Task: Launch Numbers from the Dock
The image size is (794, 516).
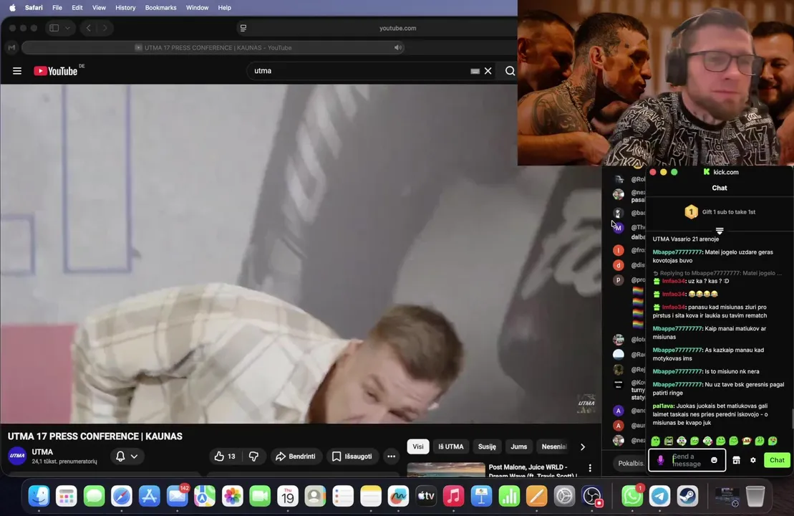Action: tap(509, 496)
